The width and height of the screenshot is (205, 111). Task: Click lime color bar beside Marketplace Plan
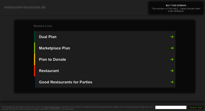coord(35,48)
